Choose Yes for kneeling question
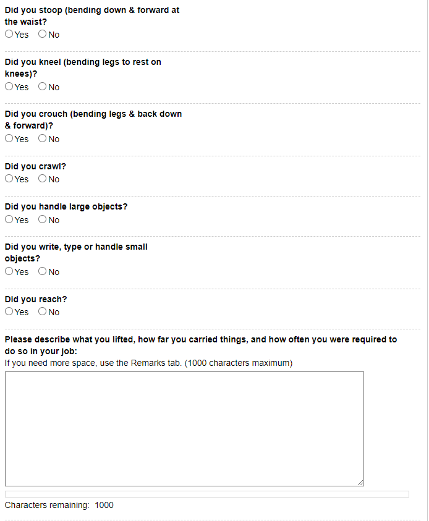429x521 pixels. pos(9,87)
